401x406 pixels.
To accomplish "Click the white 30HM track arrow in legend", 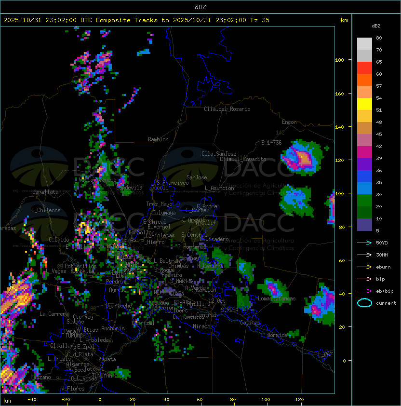I will (x=364, y=255).
